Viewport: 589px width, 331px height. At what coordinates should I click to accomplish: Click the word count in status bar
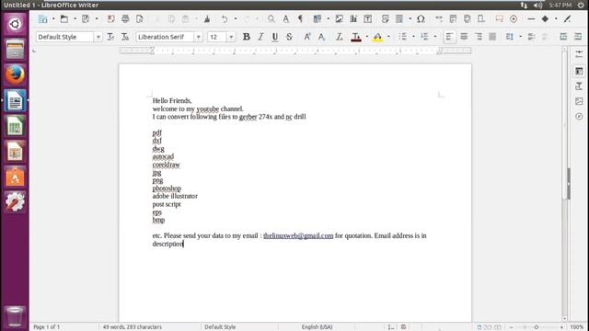point(133,327)
